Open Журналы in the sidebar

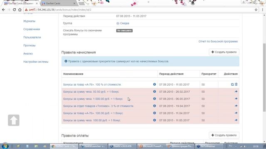29,21
